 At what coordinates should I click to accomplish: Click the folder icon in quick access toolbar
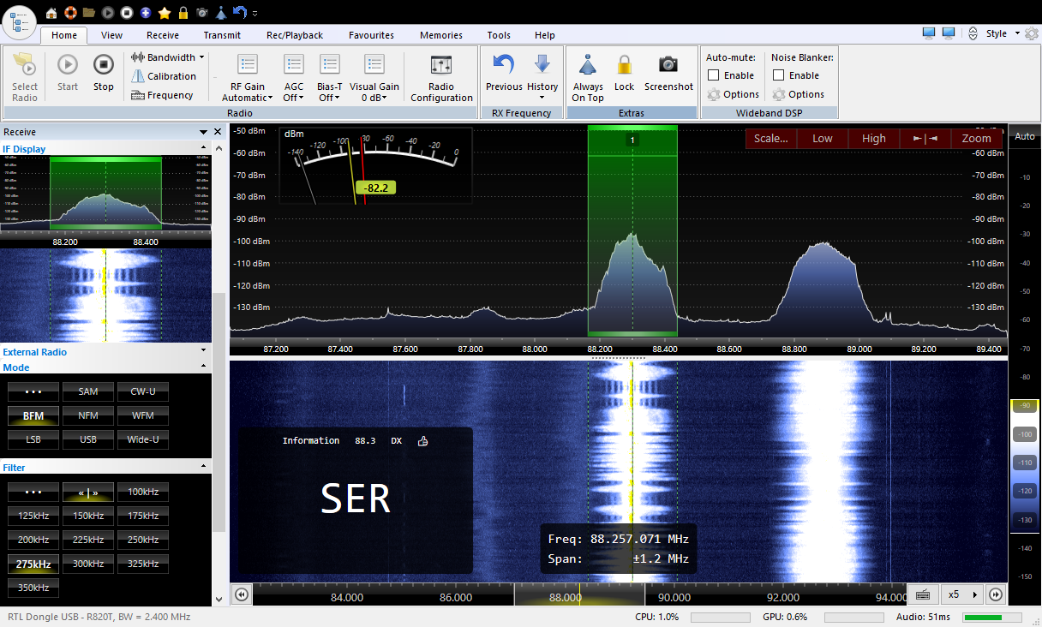(89, 13)
